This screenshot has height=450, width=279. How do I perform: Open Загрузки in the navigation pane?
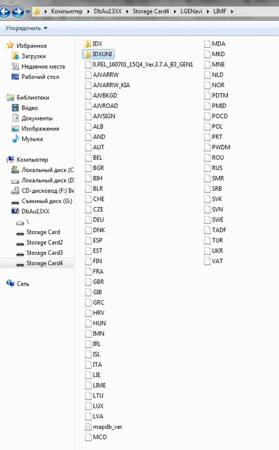[34, 56]
